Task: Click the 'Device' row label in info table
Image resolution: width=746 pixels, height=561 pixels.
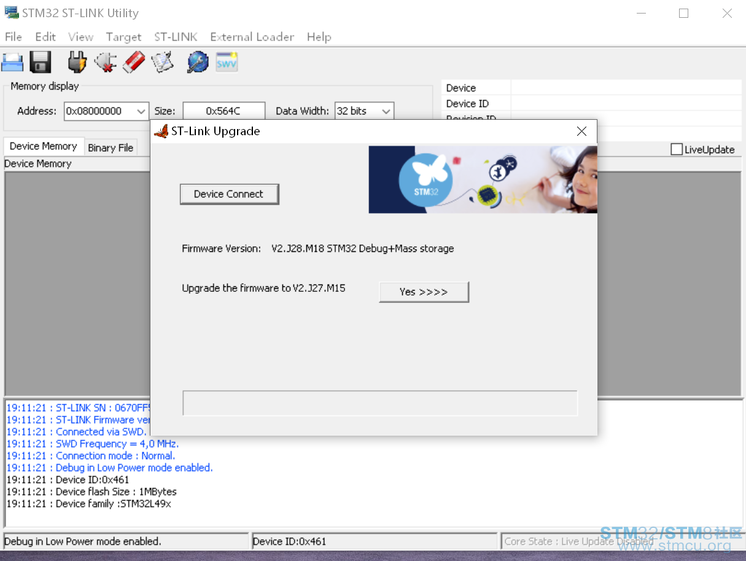Action: click(460, 88)
